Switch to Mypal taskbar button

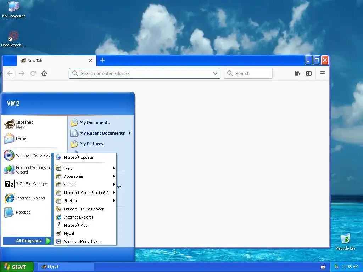click(66, 267)
